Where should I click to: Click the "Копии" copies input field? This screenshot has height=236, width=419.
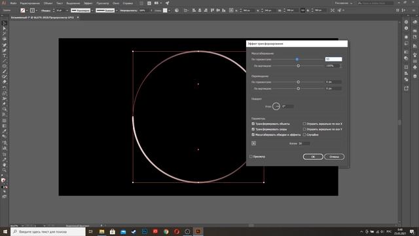point(304,144)
